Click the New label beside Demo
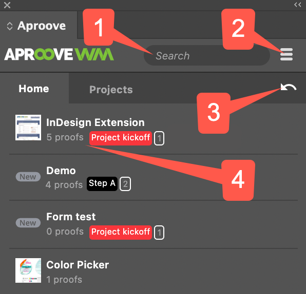306x294 pixels. tap(28, 177)
